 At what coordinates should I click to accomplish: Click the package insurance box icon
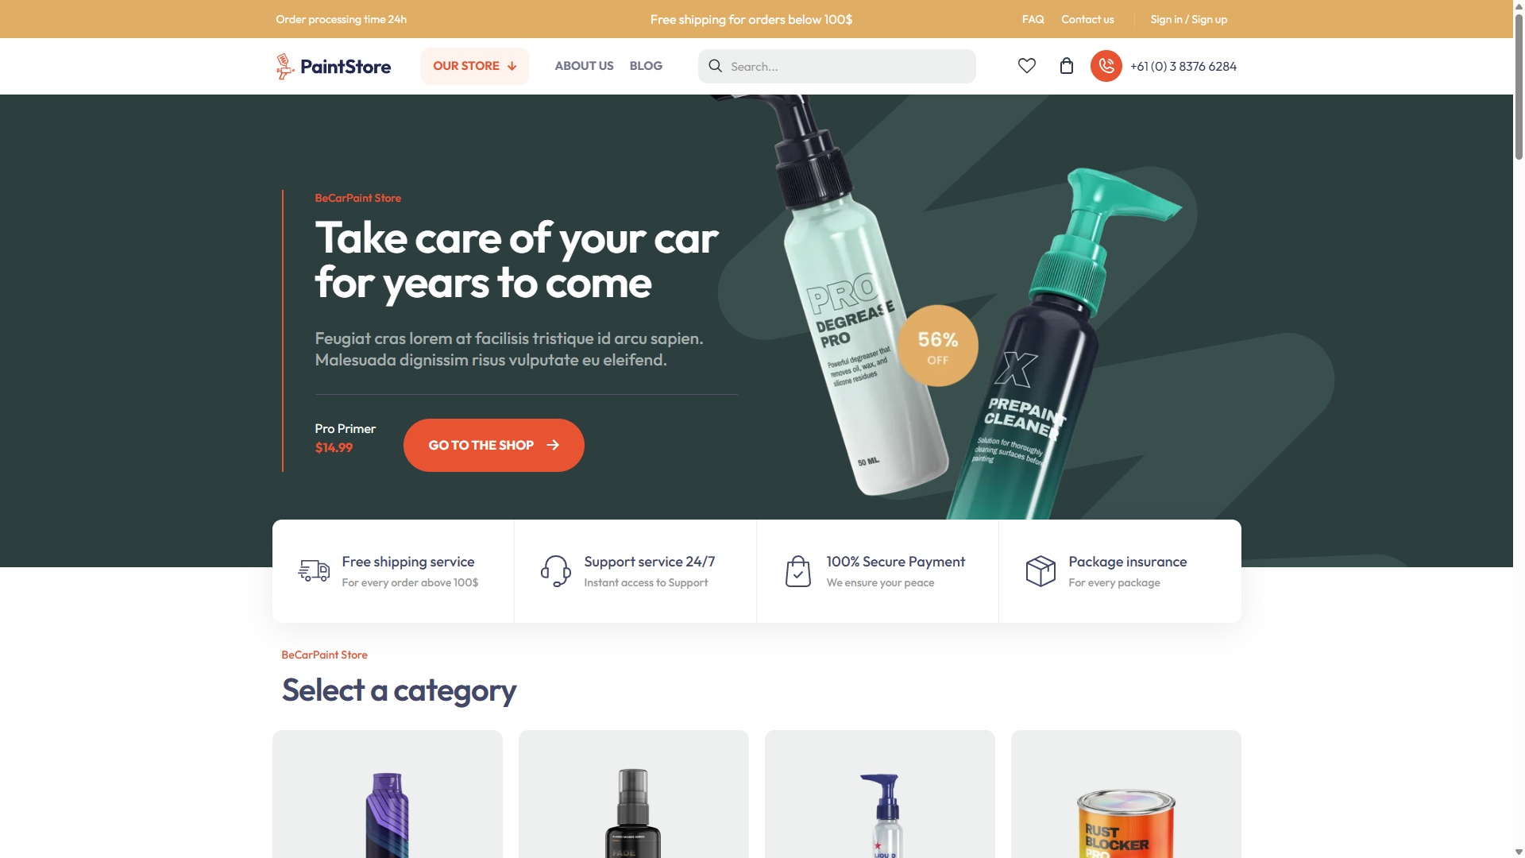coord(1040,570)
